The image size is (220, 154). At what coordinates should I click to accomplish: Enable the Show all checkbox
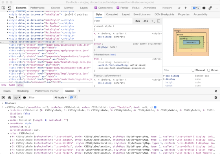(193, 70)
